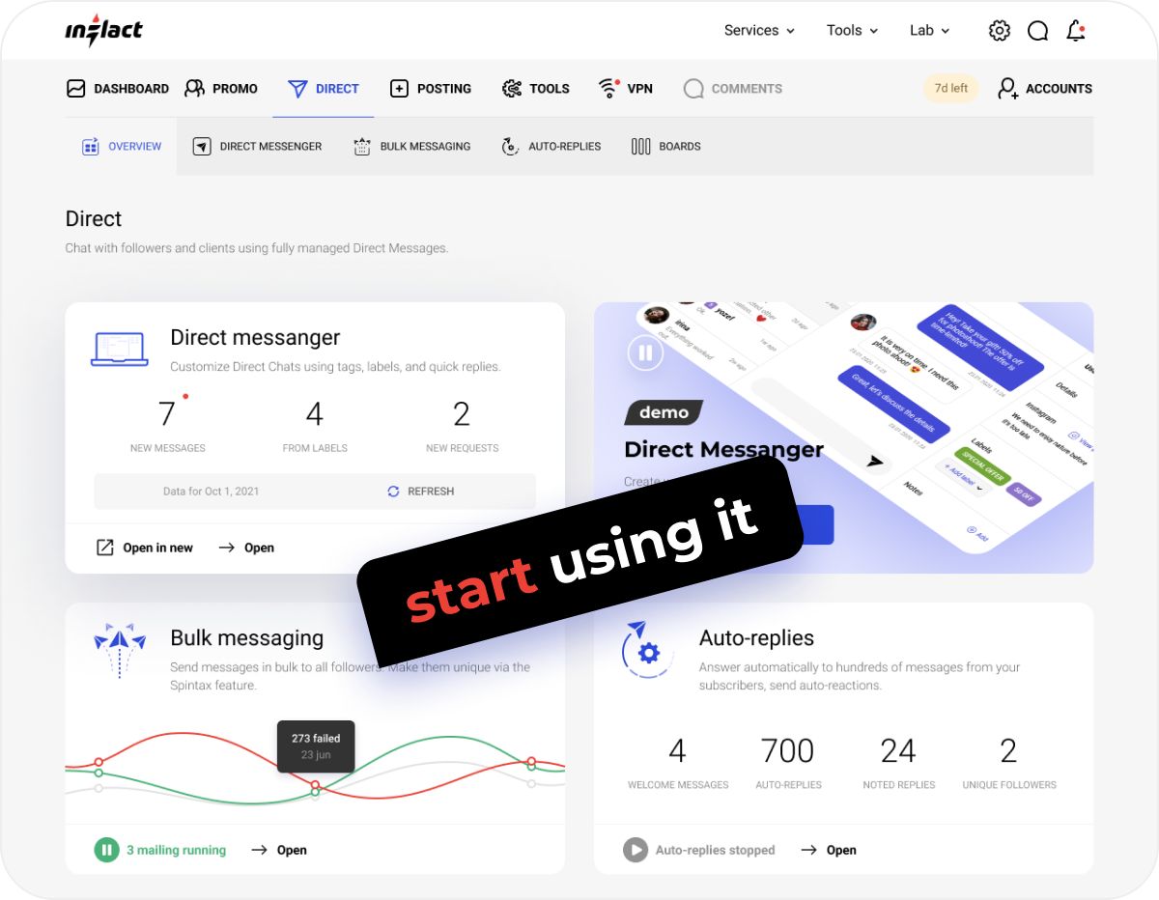Click the 4 welcome messages count
The height and width of the screenshot is (900, 1159).
[677, 750]
